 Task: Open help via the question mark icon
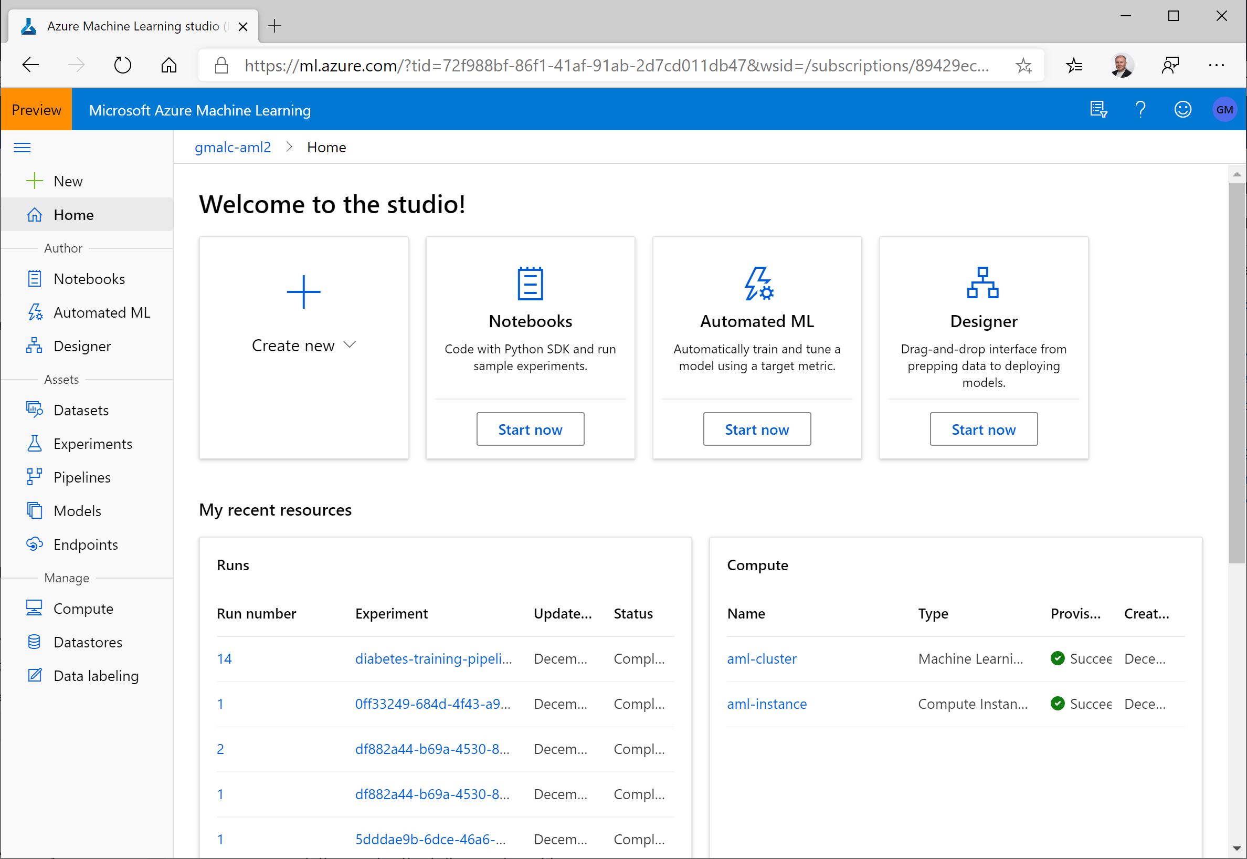coord(1140,109)
